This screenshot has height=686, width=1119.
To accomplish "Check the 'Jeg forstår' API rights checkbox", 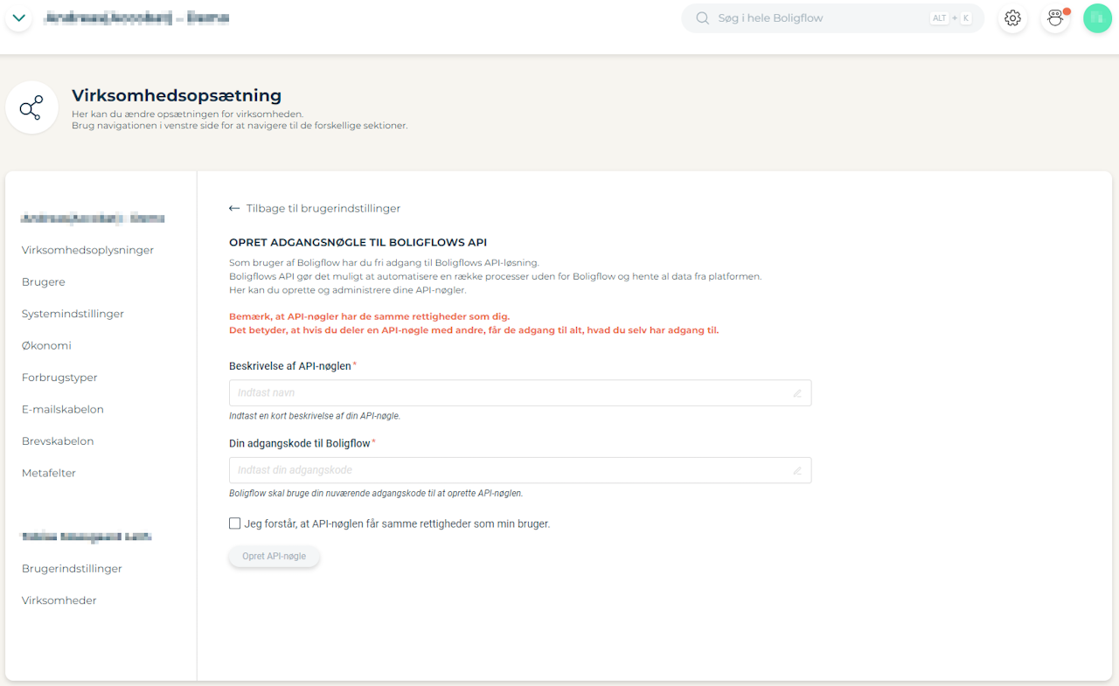I will pos(234,523).
